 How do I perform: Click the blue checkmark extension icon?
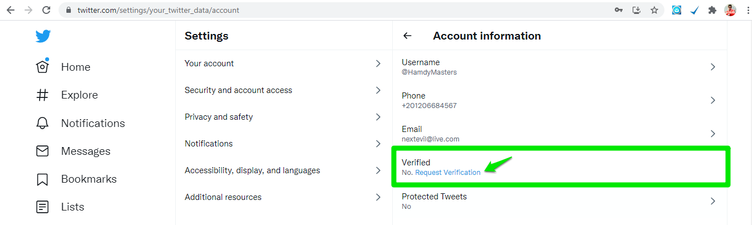[695, 10]
